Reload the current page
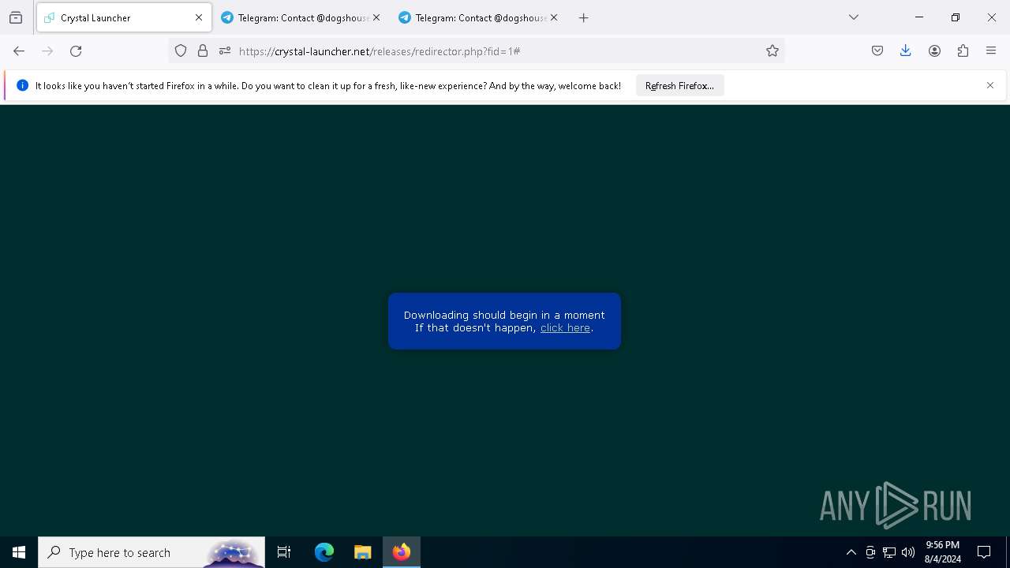 tap(76, 51)
